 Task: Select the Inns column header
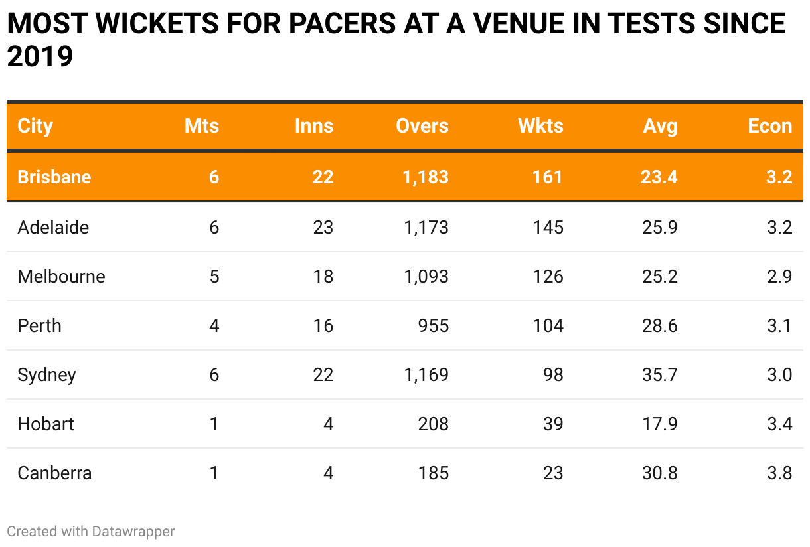tap(314, 126)
